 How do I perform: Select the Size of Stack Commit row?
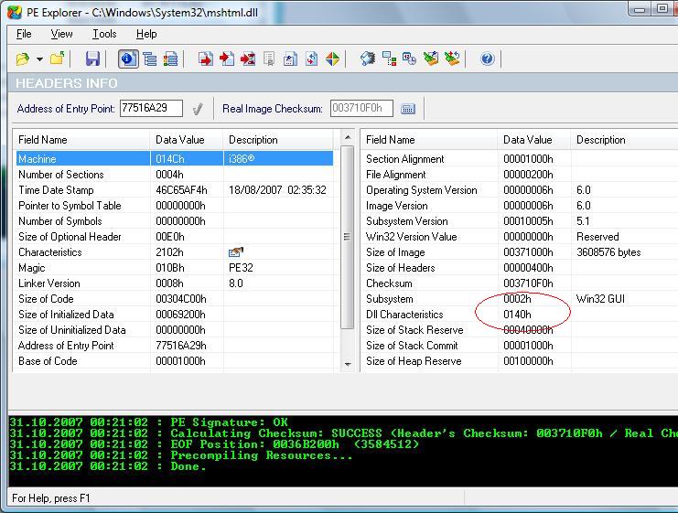(x=521, y=346)
